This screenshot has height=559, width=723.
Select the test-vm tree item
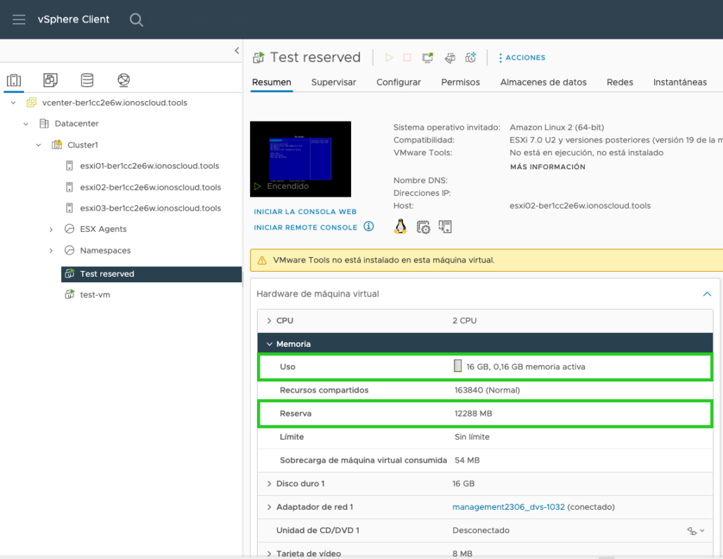95,295
